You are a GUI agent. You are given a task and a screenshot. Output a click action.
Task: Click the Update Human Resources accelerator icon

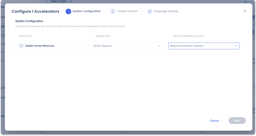click(21, 46)
